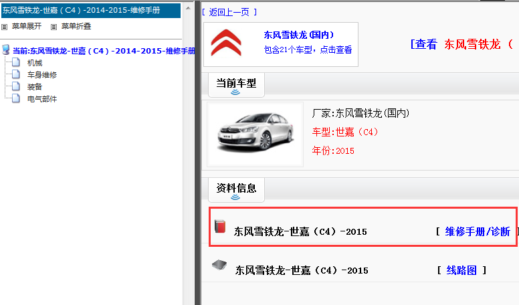The width and height of the screenshot is (519, 305).
Task: Open the 装备 tree item
Action: [35, 87]
